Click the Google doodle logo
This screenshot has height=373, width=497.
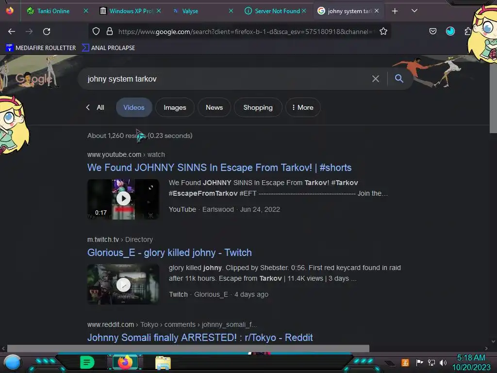(33, 78)
